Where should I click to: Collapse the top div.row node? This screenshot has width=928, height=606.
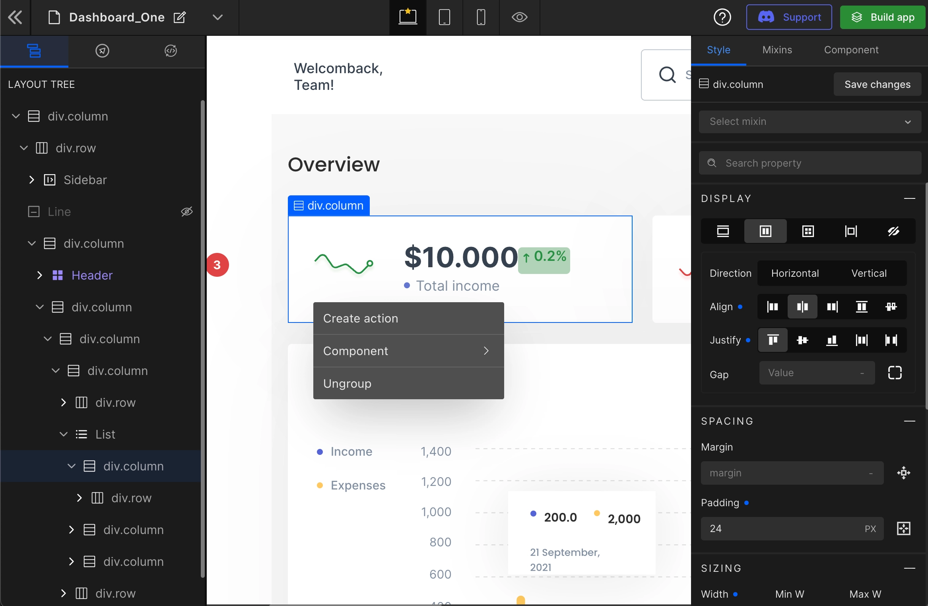click(24, 148)
